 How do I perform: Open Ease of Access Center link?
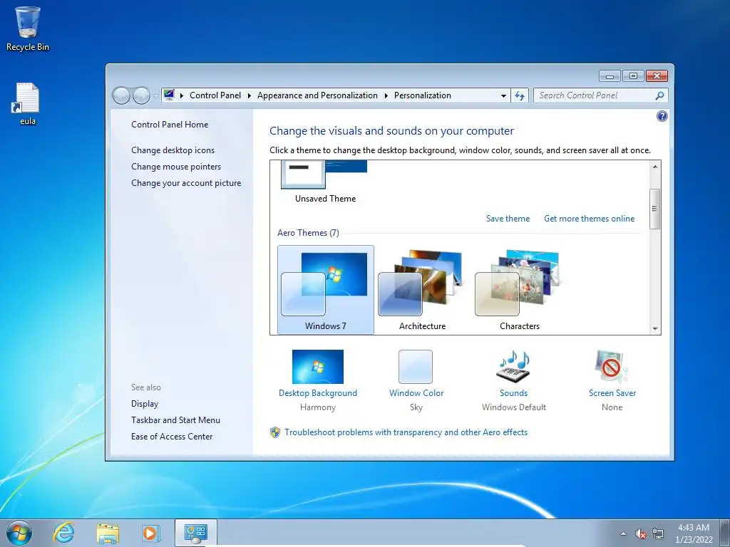click(172, 437)
